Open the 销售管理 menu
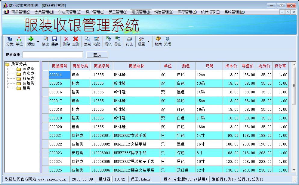The width and height of the screenshot is (299, 185). pos(164,12)
